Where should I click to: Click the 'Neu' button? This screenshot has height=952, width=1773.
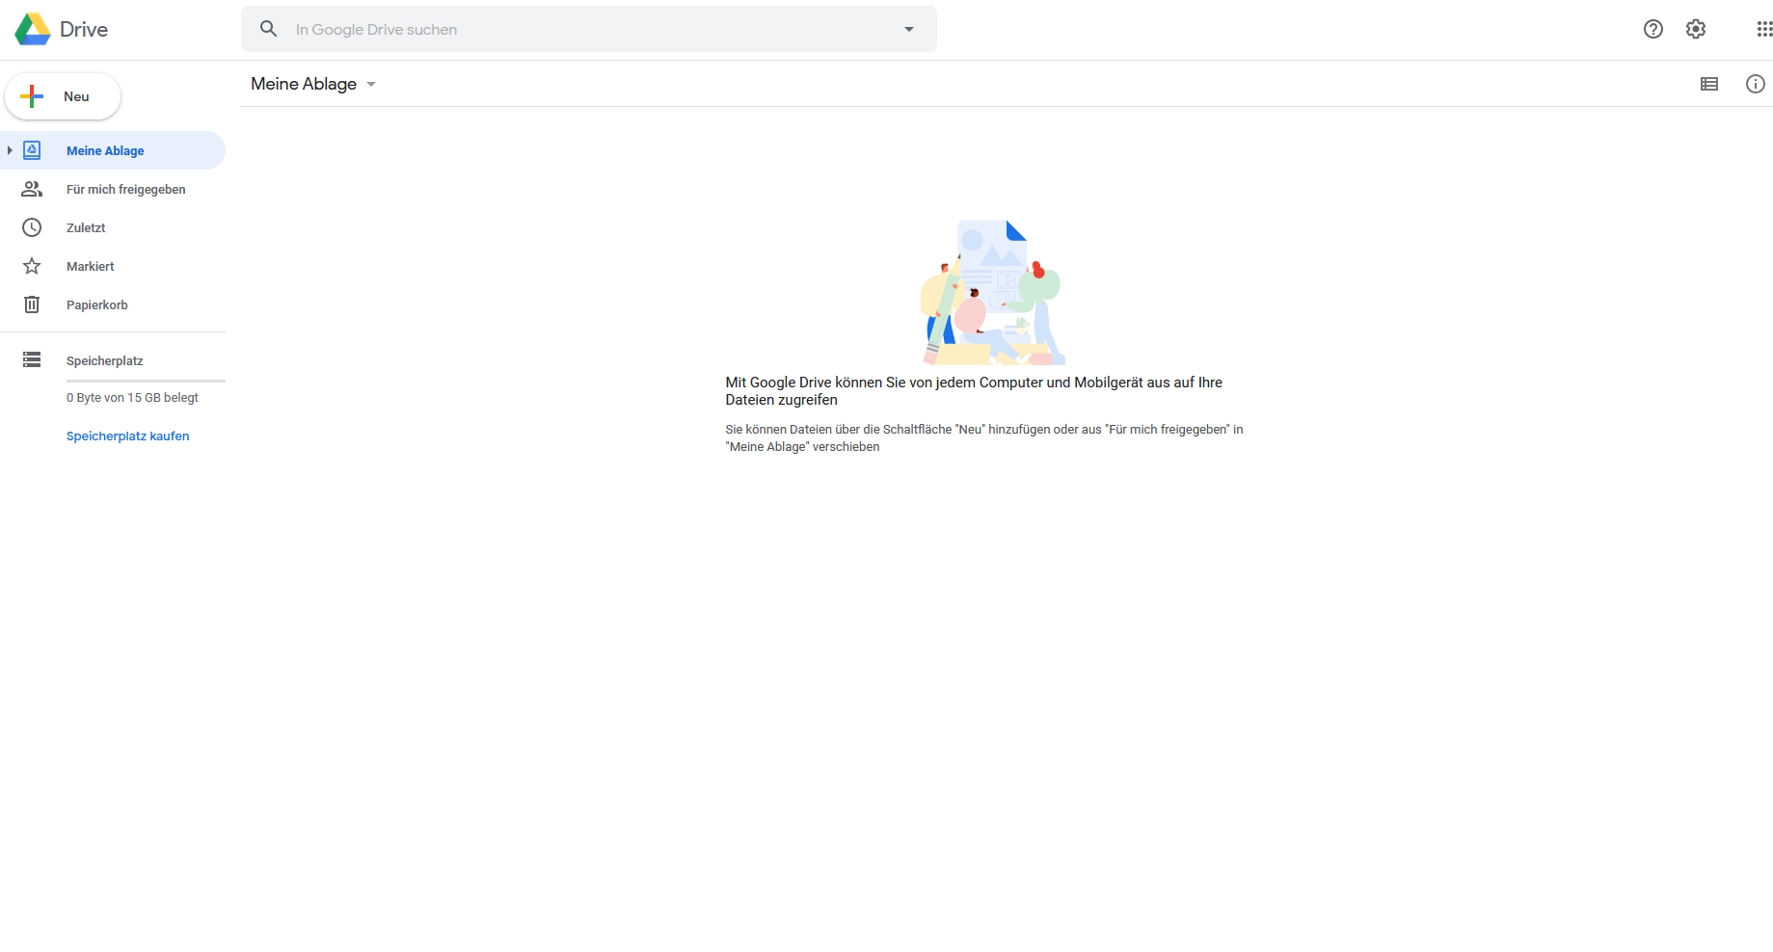[63, 96]
